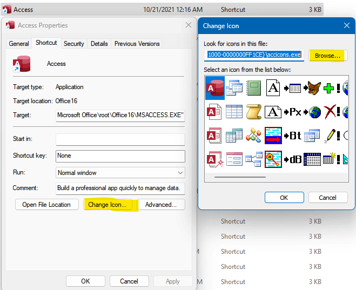The width and height of the screenshot is (356, 290).
Task: Click the Change Icon... button
Action: click(x=108, y=205)
